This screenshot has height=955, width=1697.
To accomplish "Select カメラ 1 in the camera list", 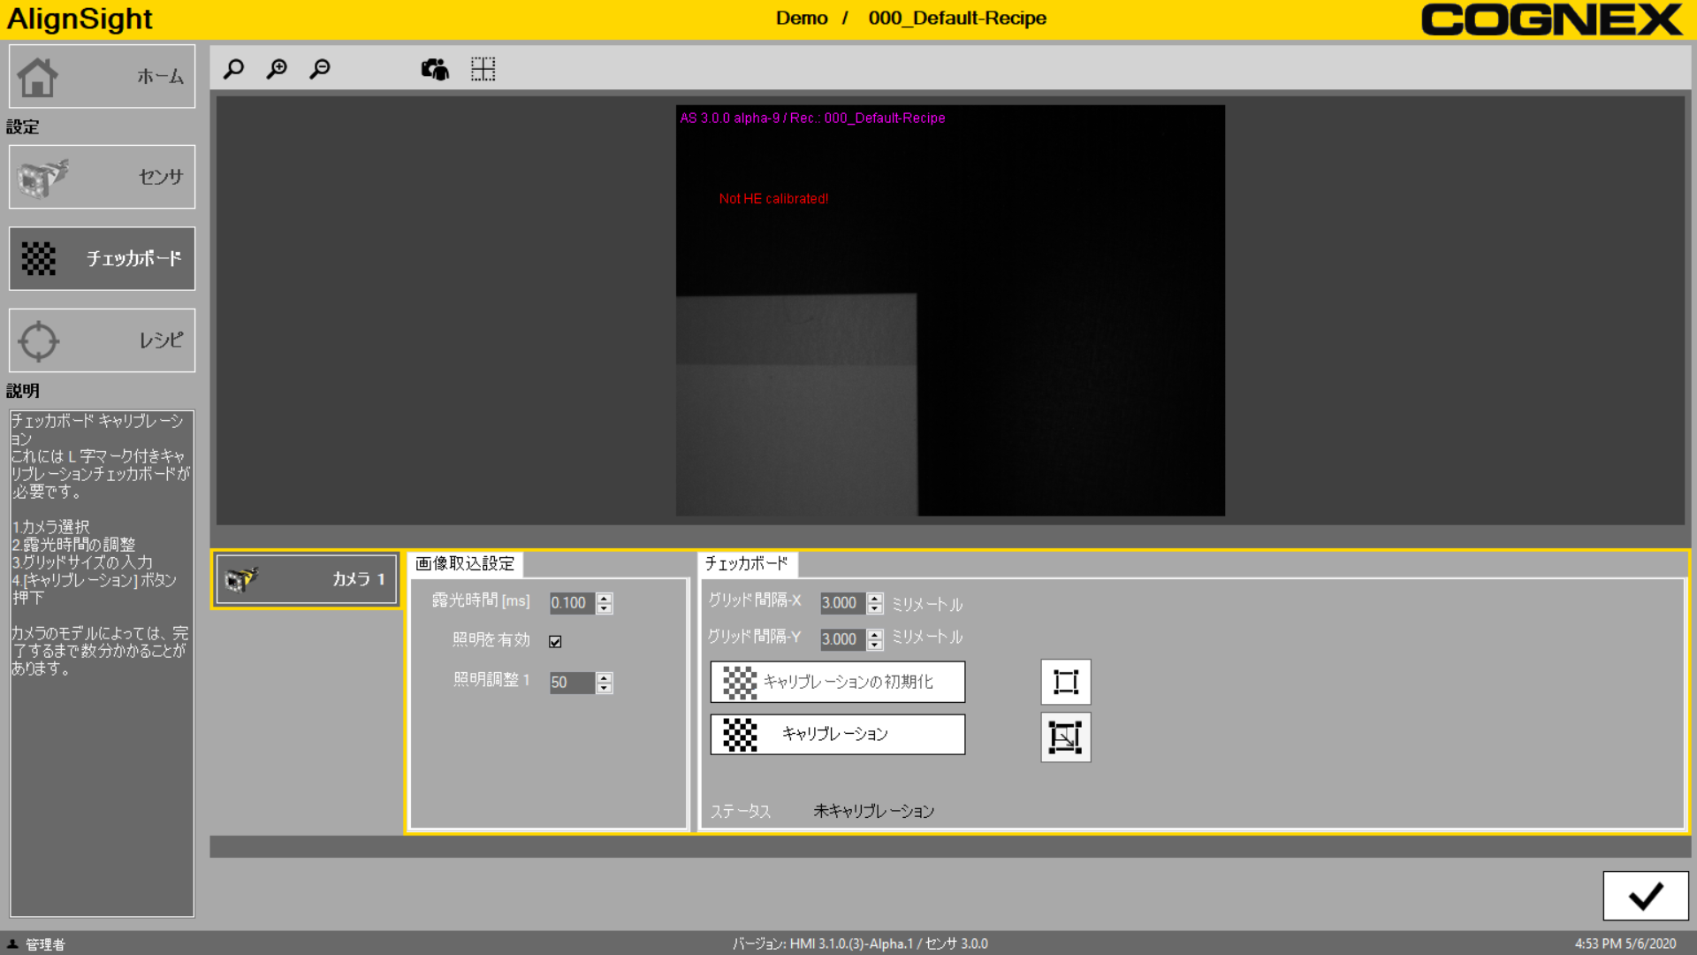I will 306,579.
